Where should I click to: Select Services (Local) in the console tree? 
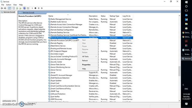[x=9, y=12]
